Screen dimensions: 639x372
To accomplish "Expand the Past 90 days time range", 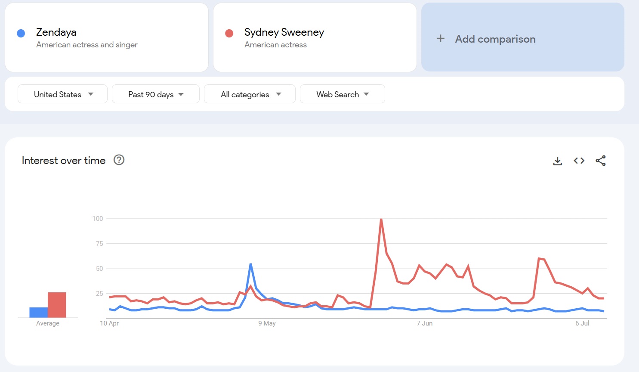I will [x=155, y=94].
